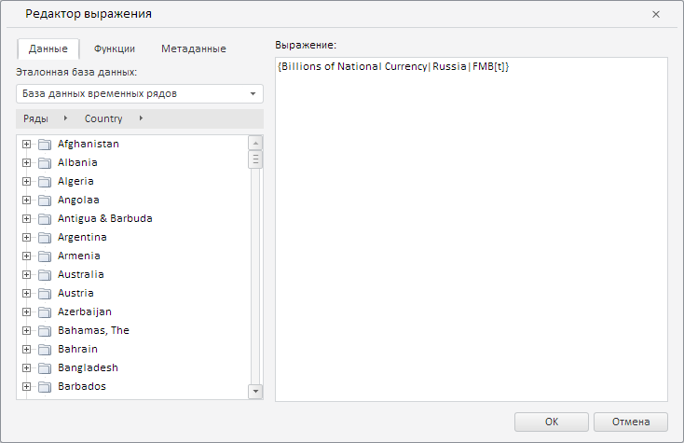Click the folder icon next to Afghanistan

coord(44,145)
